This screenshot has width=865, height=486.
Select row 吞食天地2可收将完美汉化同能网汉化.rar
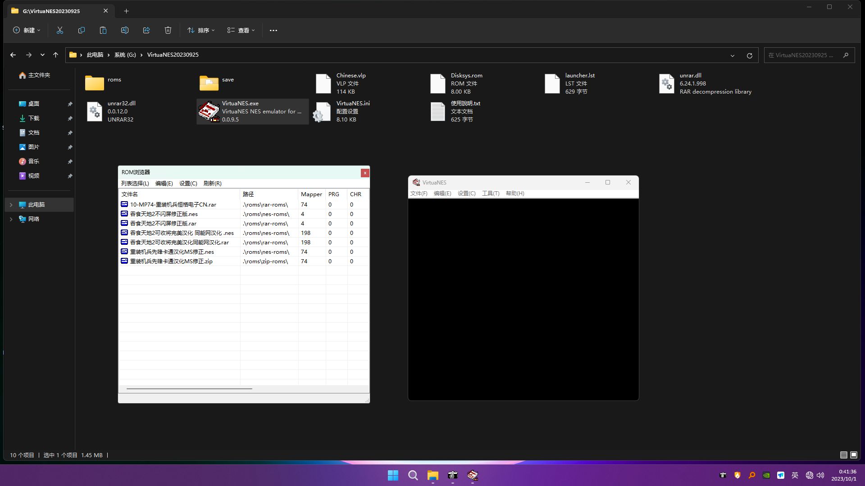click(243, 242)
